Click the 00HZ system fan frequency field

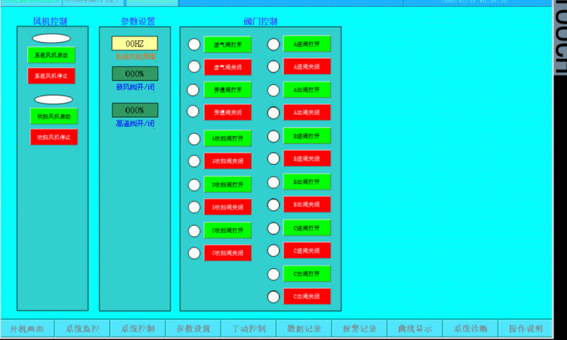(x=134, y=44)
